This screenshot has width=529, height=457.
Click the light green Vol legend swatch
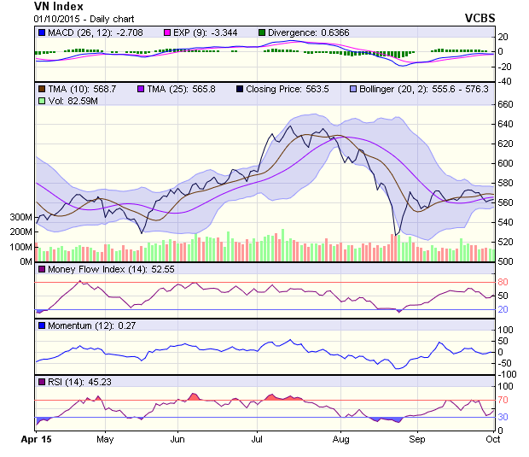tap(41, 101)
